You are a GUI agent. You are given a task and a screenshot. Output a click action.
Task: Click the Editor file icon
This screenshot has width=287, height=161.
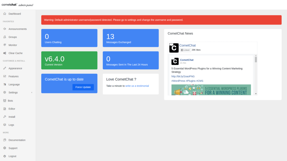pos(4,109)
